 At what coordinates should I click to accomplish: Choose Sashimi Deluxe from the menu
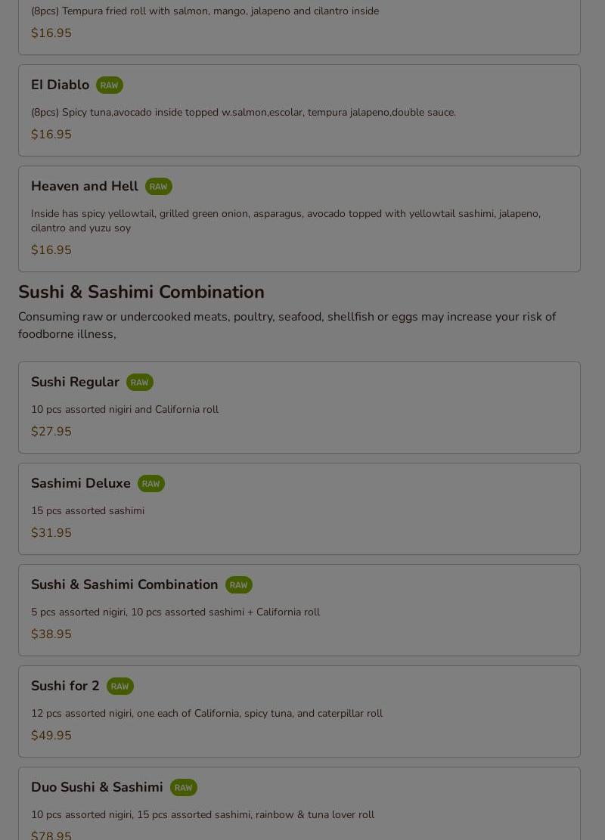[x=299, y=509]
